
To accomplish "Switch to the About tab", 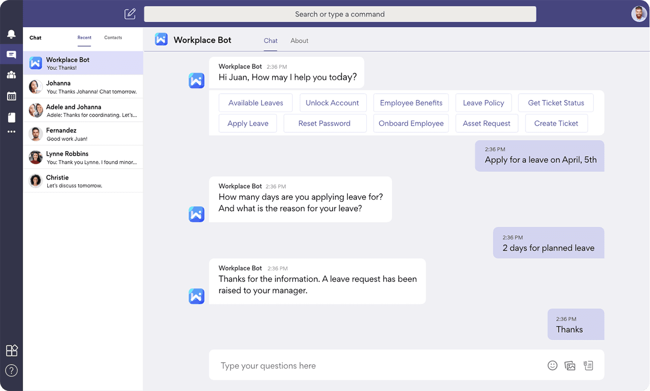I will [299, 41].
